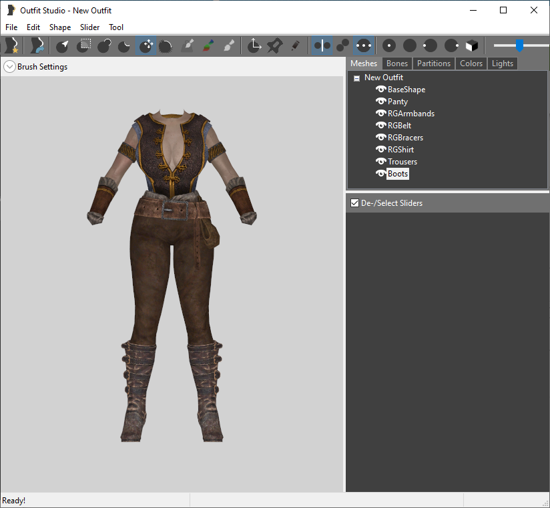Open the Tool menu

[116, 27]
